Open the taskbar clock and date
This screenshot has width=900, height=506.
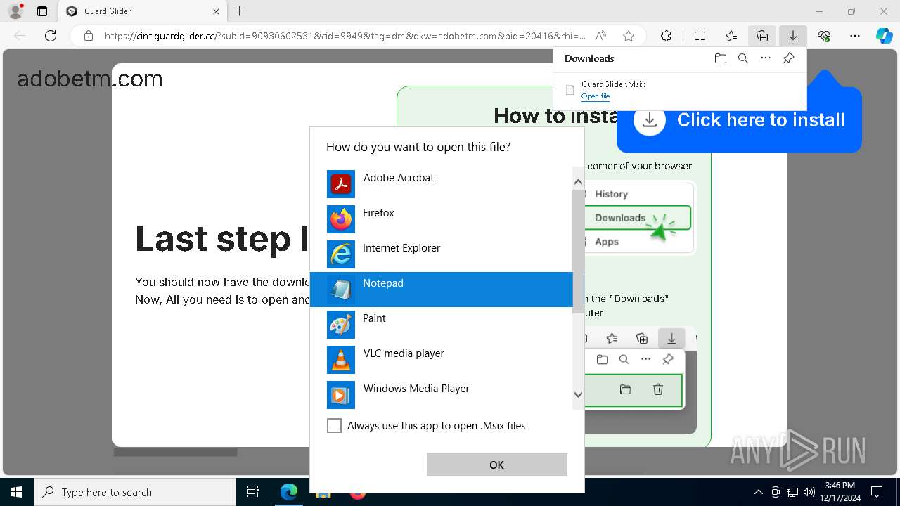tap(839, 492)
